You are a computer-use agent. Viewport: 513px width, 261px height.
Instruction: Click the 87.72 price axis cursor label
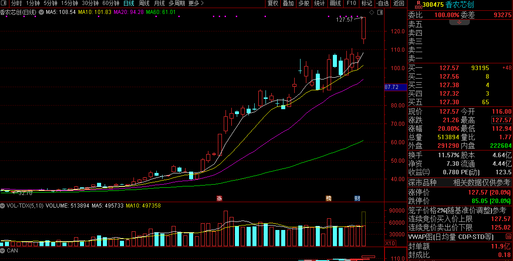pyautogui.click(x=396, y=87)
